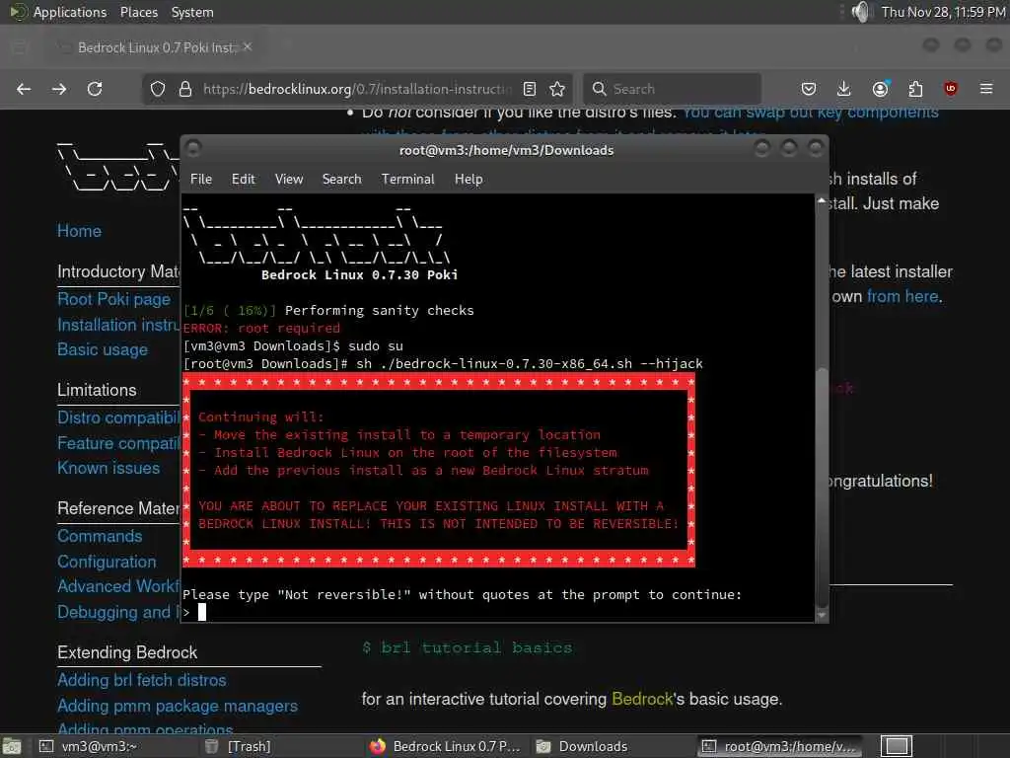
Task: Open the Applications menu
Action: pyautogui.click(x=70, y=12)
